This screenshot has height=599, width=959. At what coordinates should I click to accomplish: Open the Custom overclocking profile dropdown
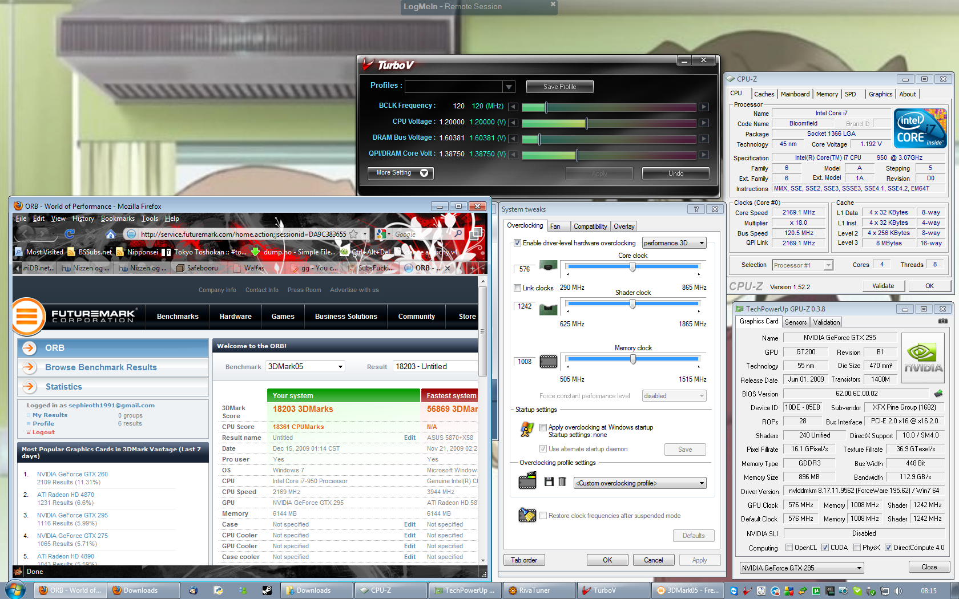point(640,483)
